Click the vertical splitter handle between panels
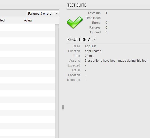150x138 pixels. coord(63,107)
